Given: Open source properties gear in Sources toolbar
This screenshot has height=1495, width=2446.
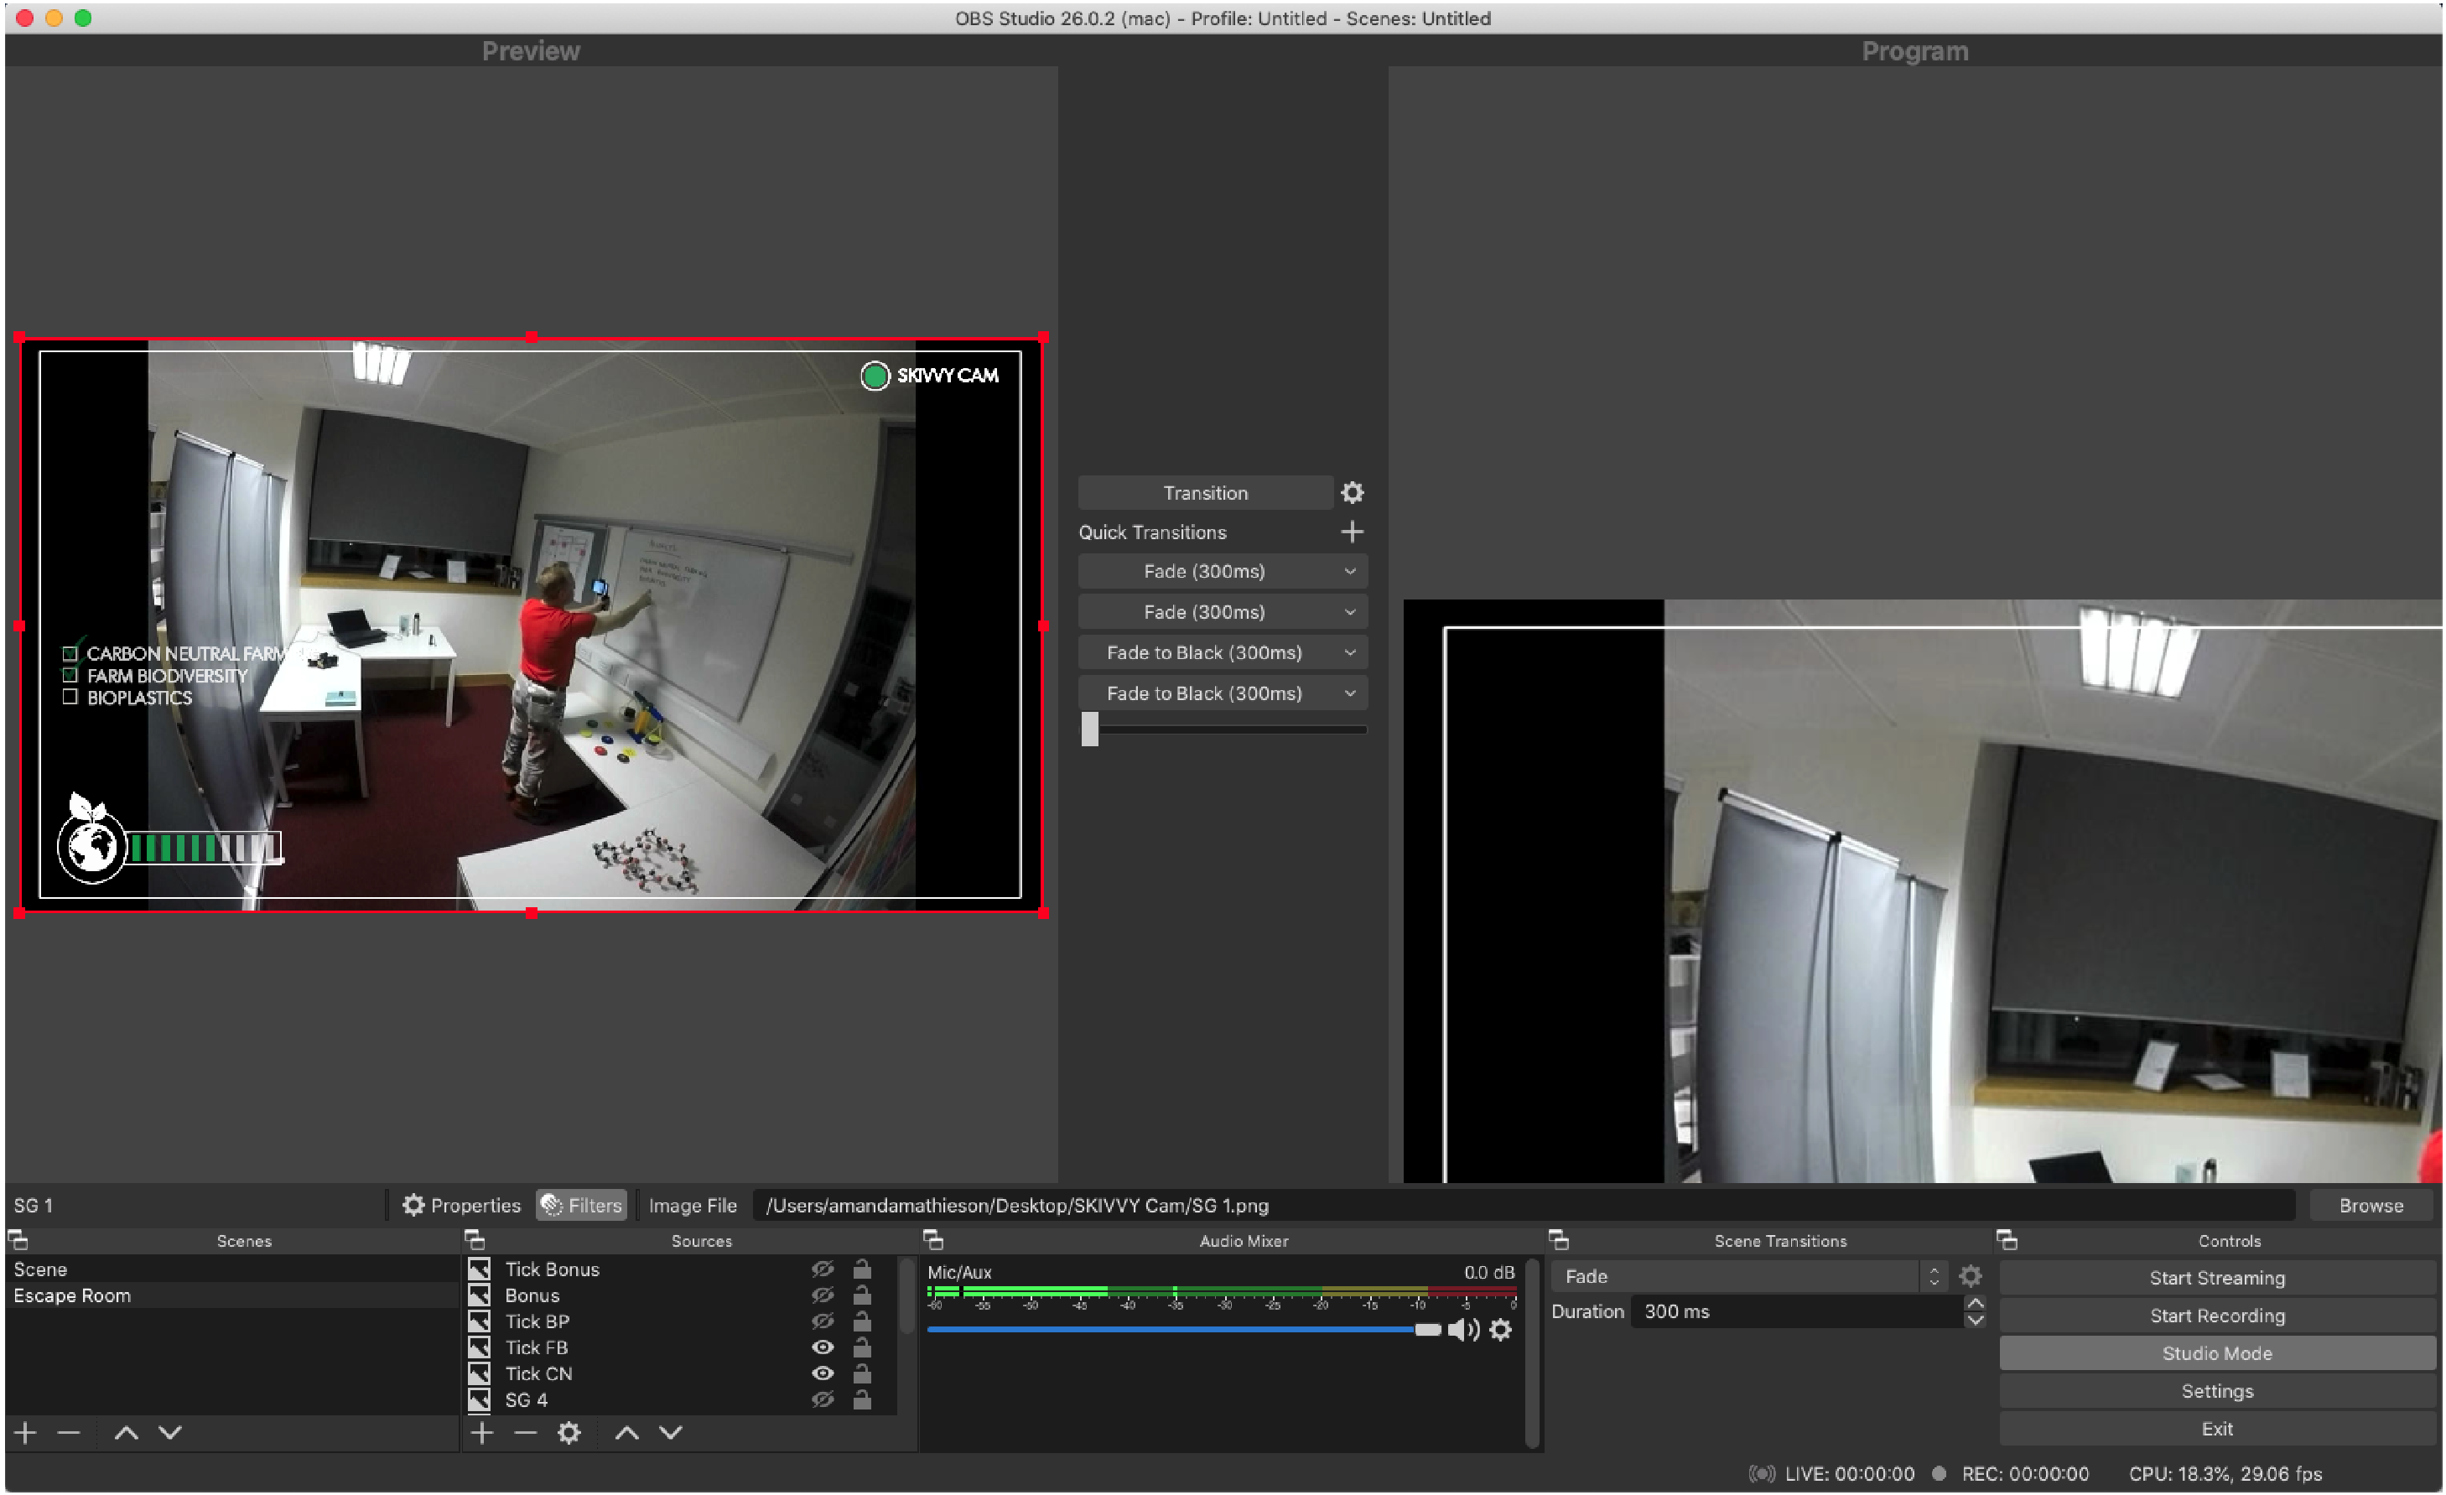Looking at the screenshot, I should 569,1432.
